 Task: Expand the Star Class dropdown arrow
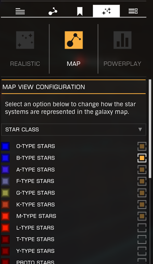tap(140, 129)
